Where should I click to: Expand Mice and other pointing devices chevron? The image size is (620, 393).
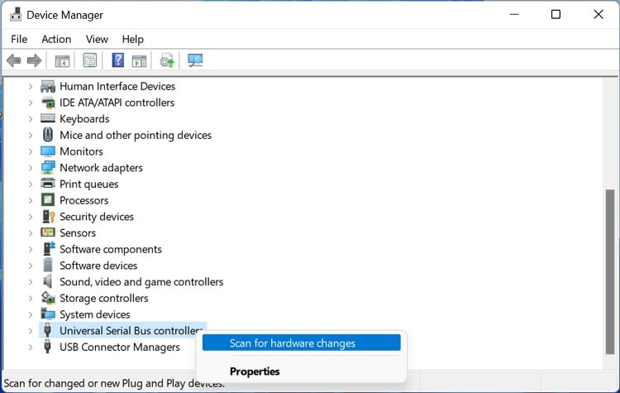pos(31,135)
